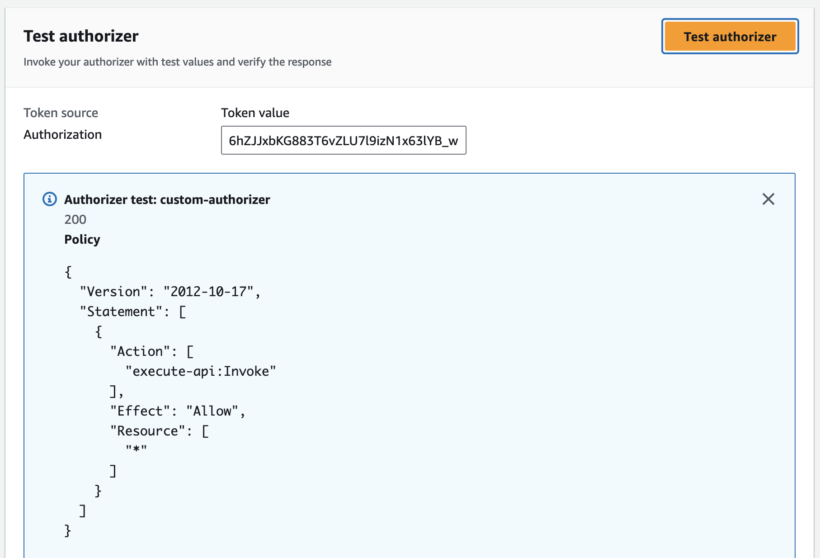820x558 pixels.
Task: Click the blue result panel border area
Action: (25, 362)
